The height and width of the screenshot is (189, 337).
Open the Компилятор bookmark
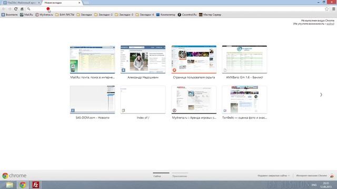(166, 15)
